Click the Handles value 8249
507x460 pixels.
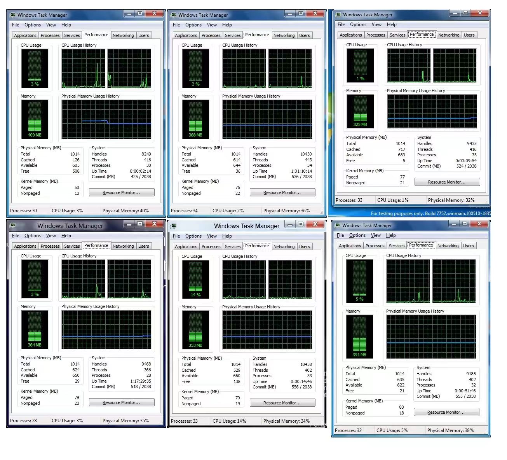(x=146, y=154)
